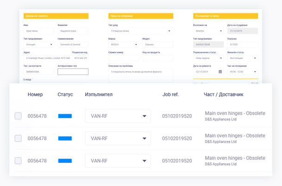
Task: Tick the checkbox in the middle 0056478 row
Action: click(x=18, y=138)
